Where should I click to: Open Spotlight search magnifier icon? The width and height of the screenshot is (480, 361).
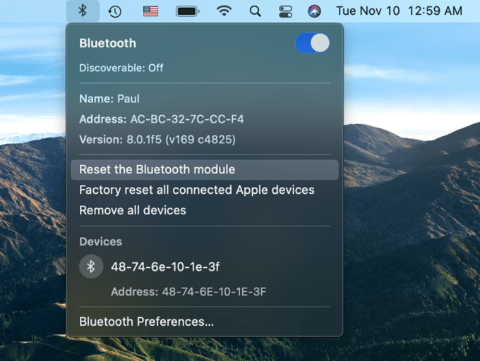[x=256, y=11]
